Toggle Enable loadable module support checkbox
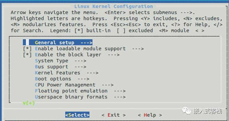The image size is (229, 121). 28,49
